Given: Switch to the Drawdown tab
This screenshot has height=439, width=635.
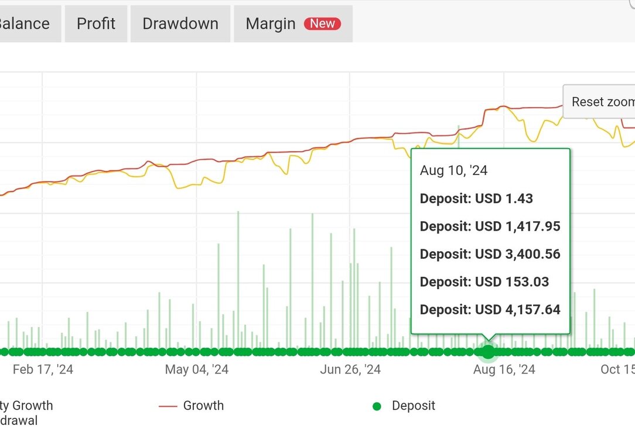Looking at the screenshot, I should coord(180,24).
